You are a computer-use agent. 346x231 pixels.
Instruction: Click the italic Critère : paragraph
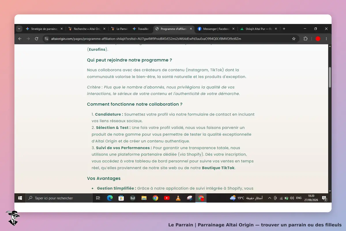163,90
